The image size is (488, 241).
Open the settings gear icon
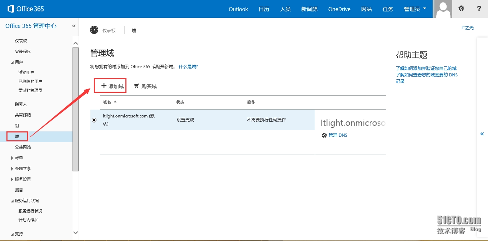tap(461, 9)
